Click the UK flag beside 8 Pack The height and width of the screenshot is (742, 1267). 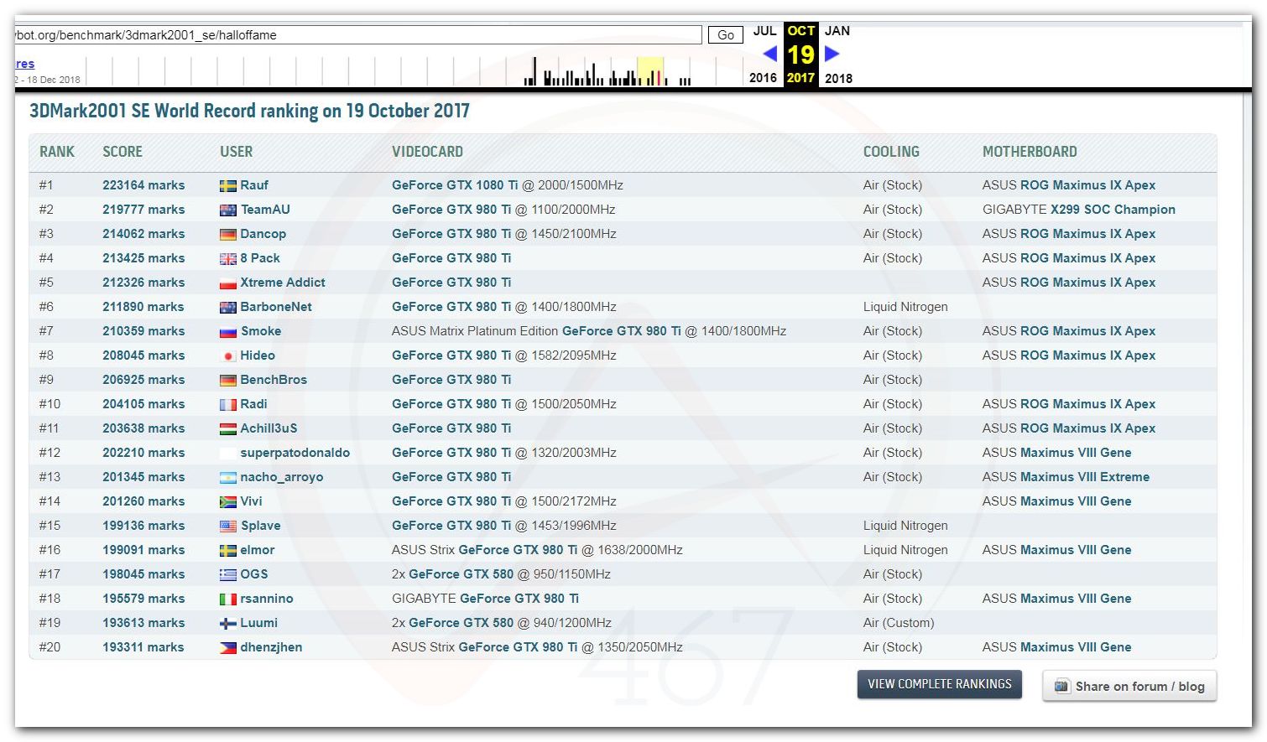tap(227, 259)
